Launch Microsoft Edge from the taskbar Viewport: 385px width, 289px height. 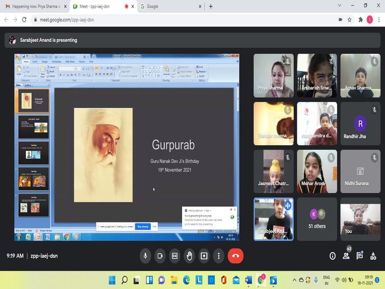pyautogui.click(x=186, y=280)
